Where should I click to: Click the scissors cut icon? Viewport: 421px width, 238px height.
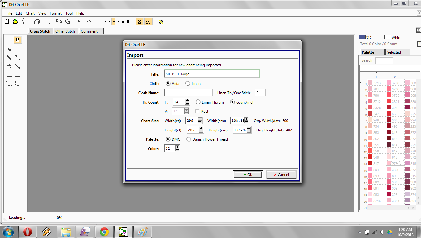pyautogui.click(x=50, y=21)
